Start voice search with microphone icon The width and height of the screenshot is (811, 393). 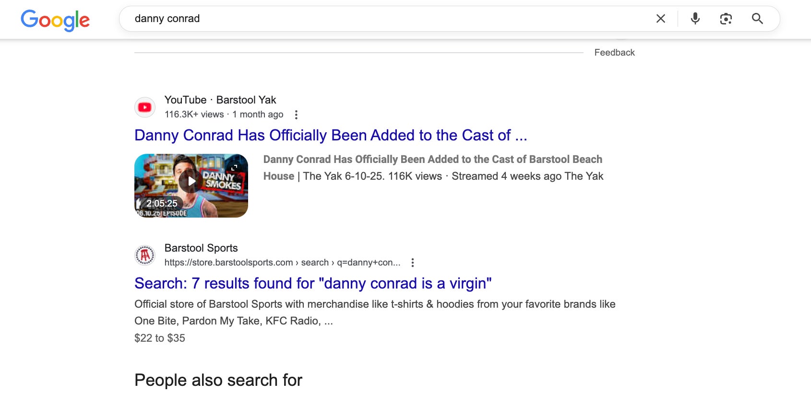coord(695,19)
